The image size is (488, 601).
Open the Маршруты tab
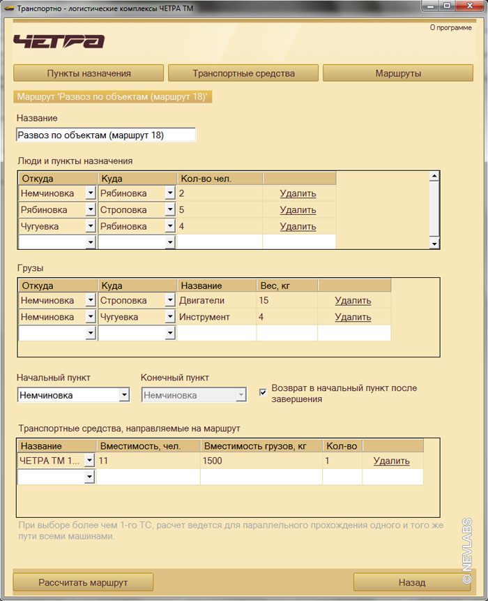point(397,73)
